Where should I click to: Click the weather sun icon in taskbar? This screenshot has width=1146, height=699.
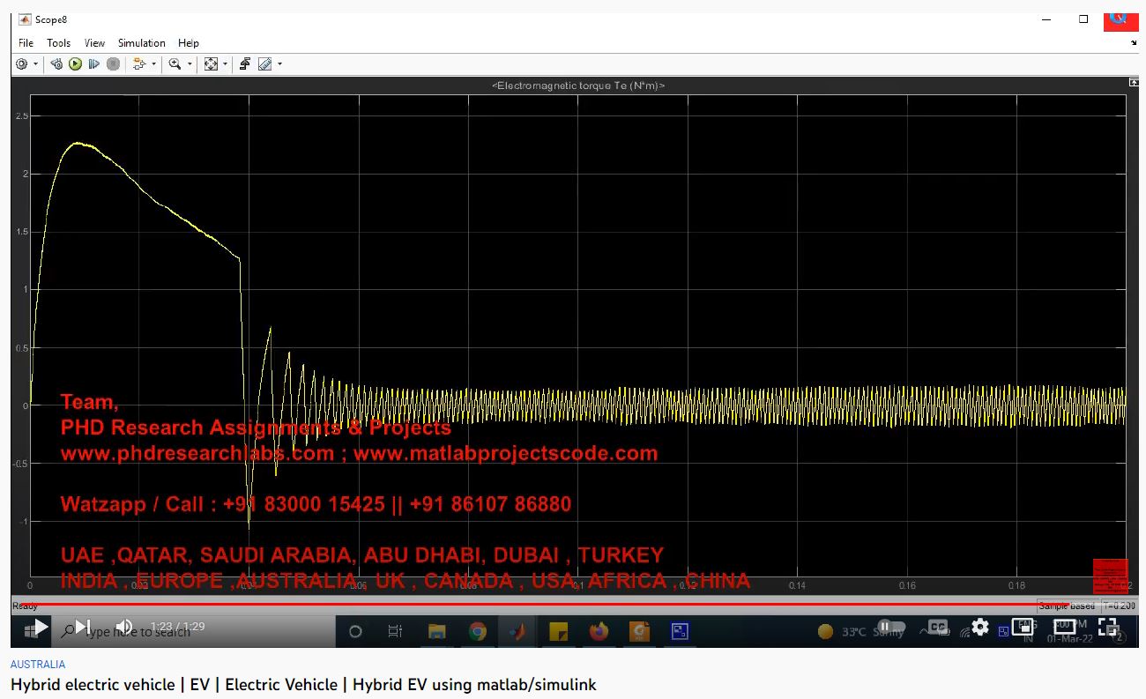coord(825,631)
